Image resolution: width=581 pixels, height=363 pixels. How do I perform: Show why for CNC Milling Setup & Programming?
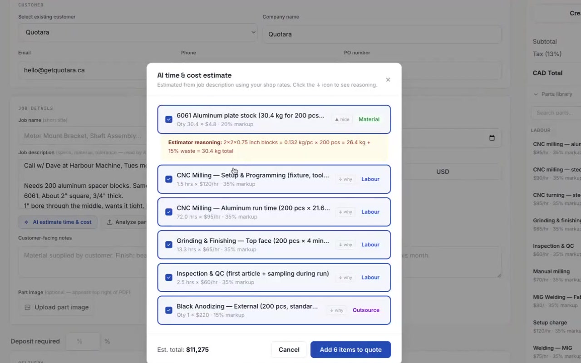pyautogui.click(x=345, y=179)
